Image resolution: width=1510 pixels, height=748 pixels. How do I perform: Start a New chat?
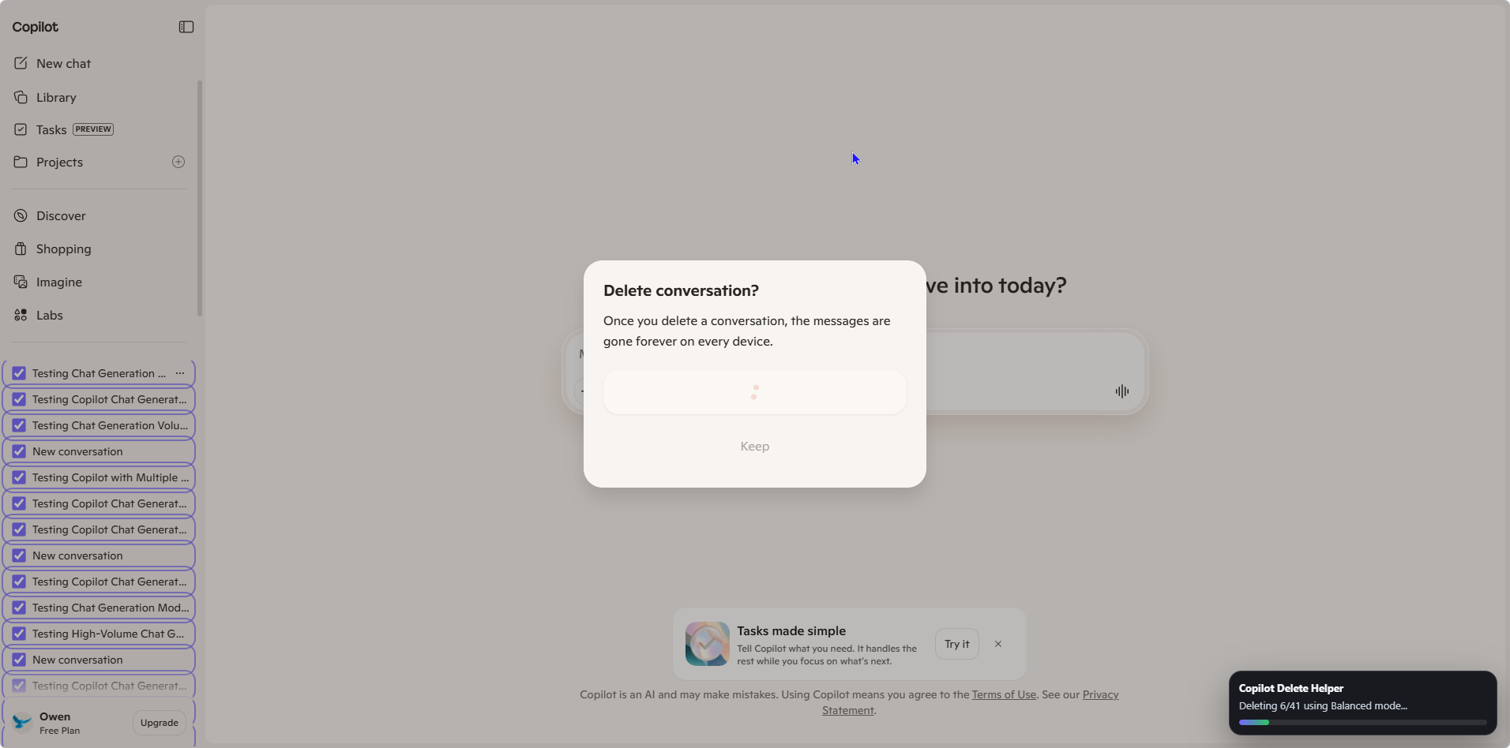click(52, 63)
